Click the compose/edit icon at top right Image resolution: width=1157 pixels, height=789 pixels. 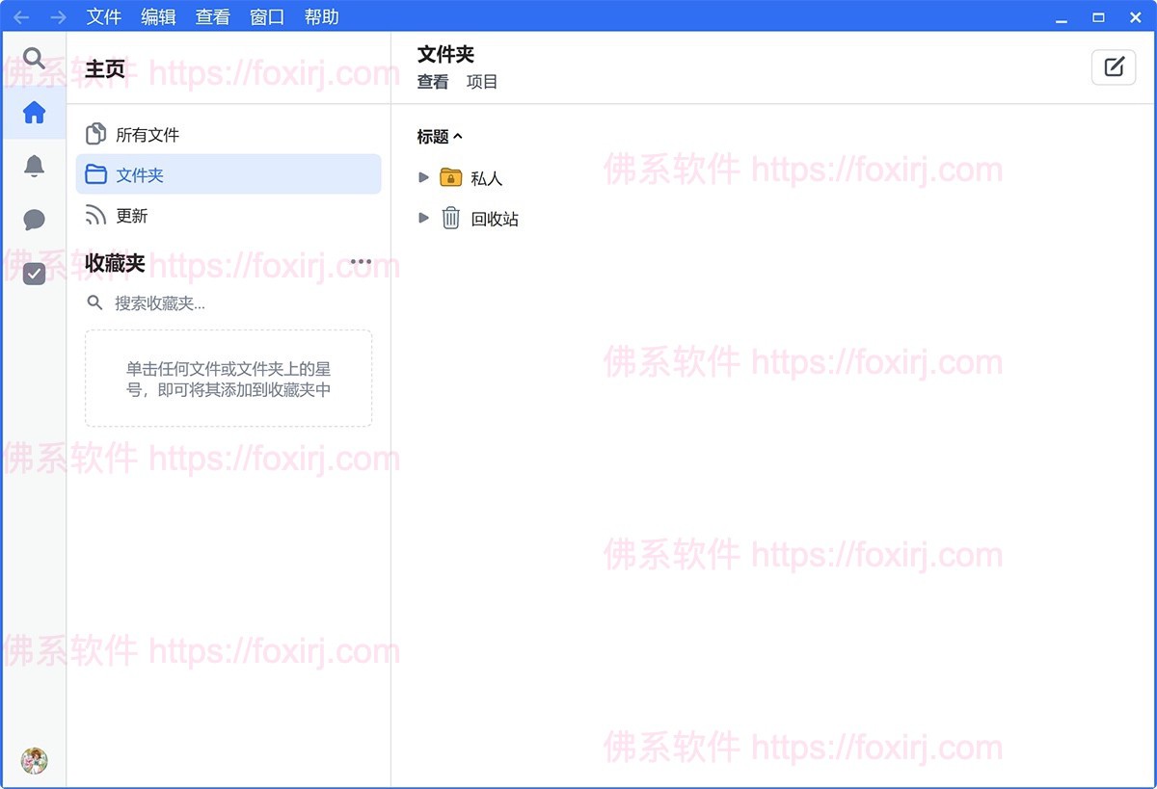pyautogui.click(x=1115, y=66)
